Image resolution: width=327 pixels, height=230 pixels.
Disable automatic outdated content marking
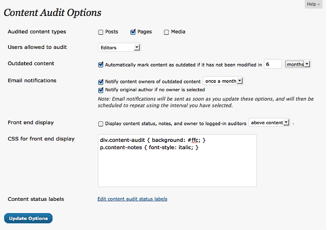click(x=101, y=64)
